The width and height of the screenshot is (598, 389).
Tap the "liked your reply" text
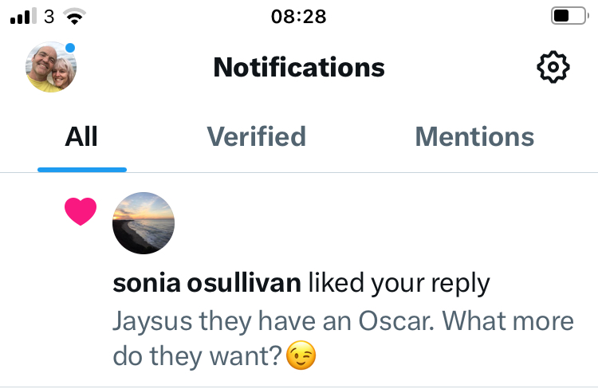(399, 282)
